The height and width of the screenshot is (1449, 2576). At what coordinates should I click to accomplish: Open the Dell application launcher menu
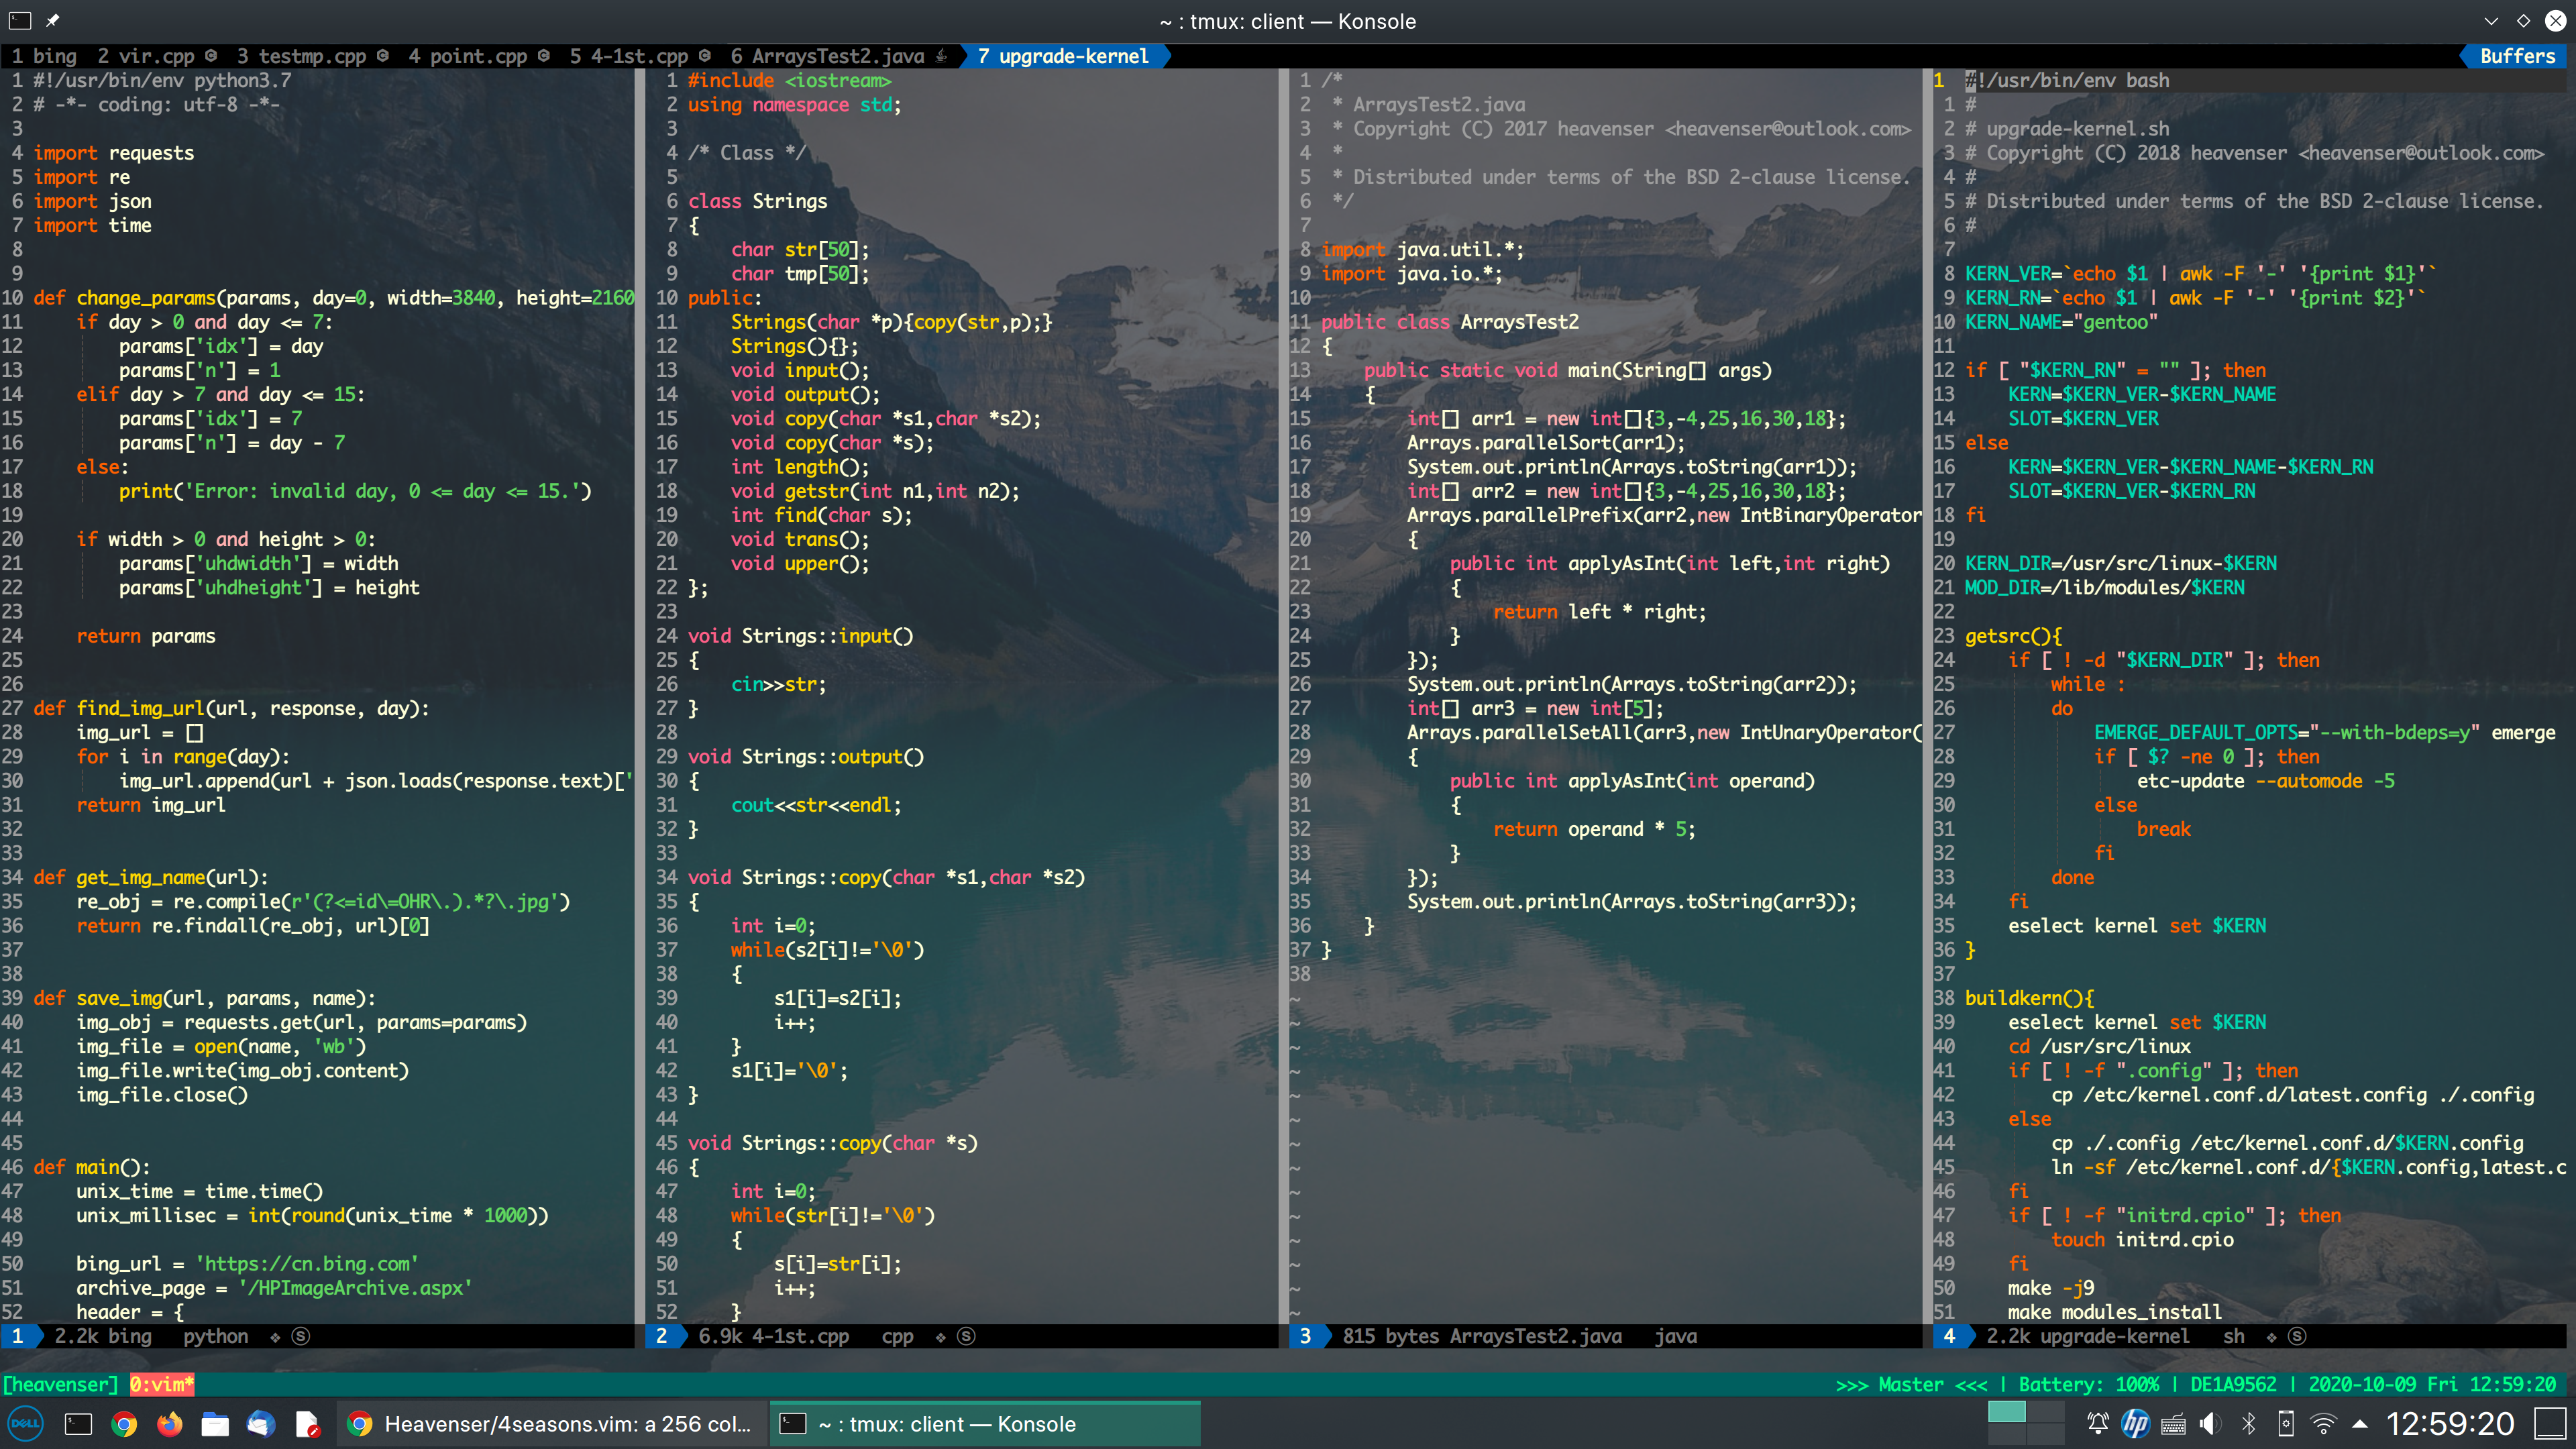[x=25, y=1424]
